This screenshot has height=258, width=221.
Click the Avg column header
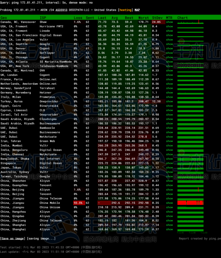tap(115, 18)
